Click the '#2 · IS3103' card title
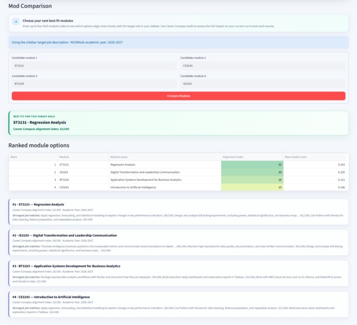 point(65,235)
